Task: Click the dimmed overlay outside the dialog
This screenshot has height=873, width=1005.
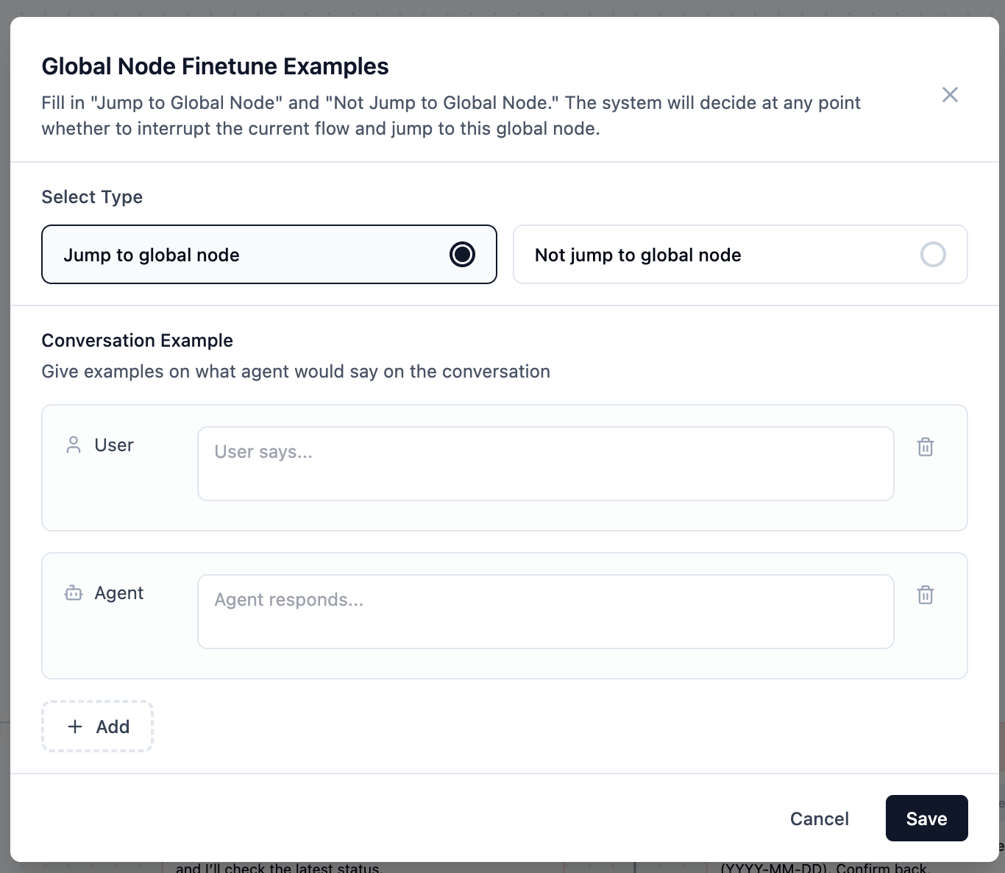Action: click(502, 7)
